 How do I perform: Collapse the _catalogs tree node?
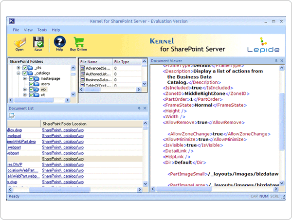(x=18, y=73)
